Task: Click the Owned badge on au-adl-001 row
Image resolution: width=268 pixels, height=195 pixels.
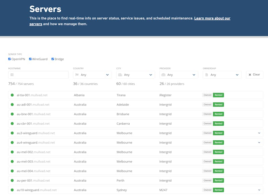Action: (x=207, y=105)
